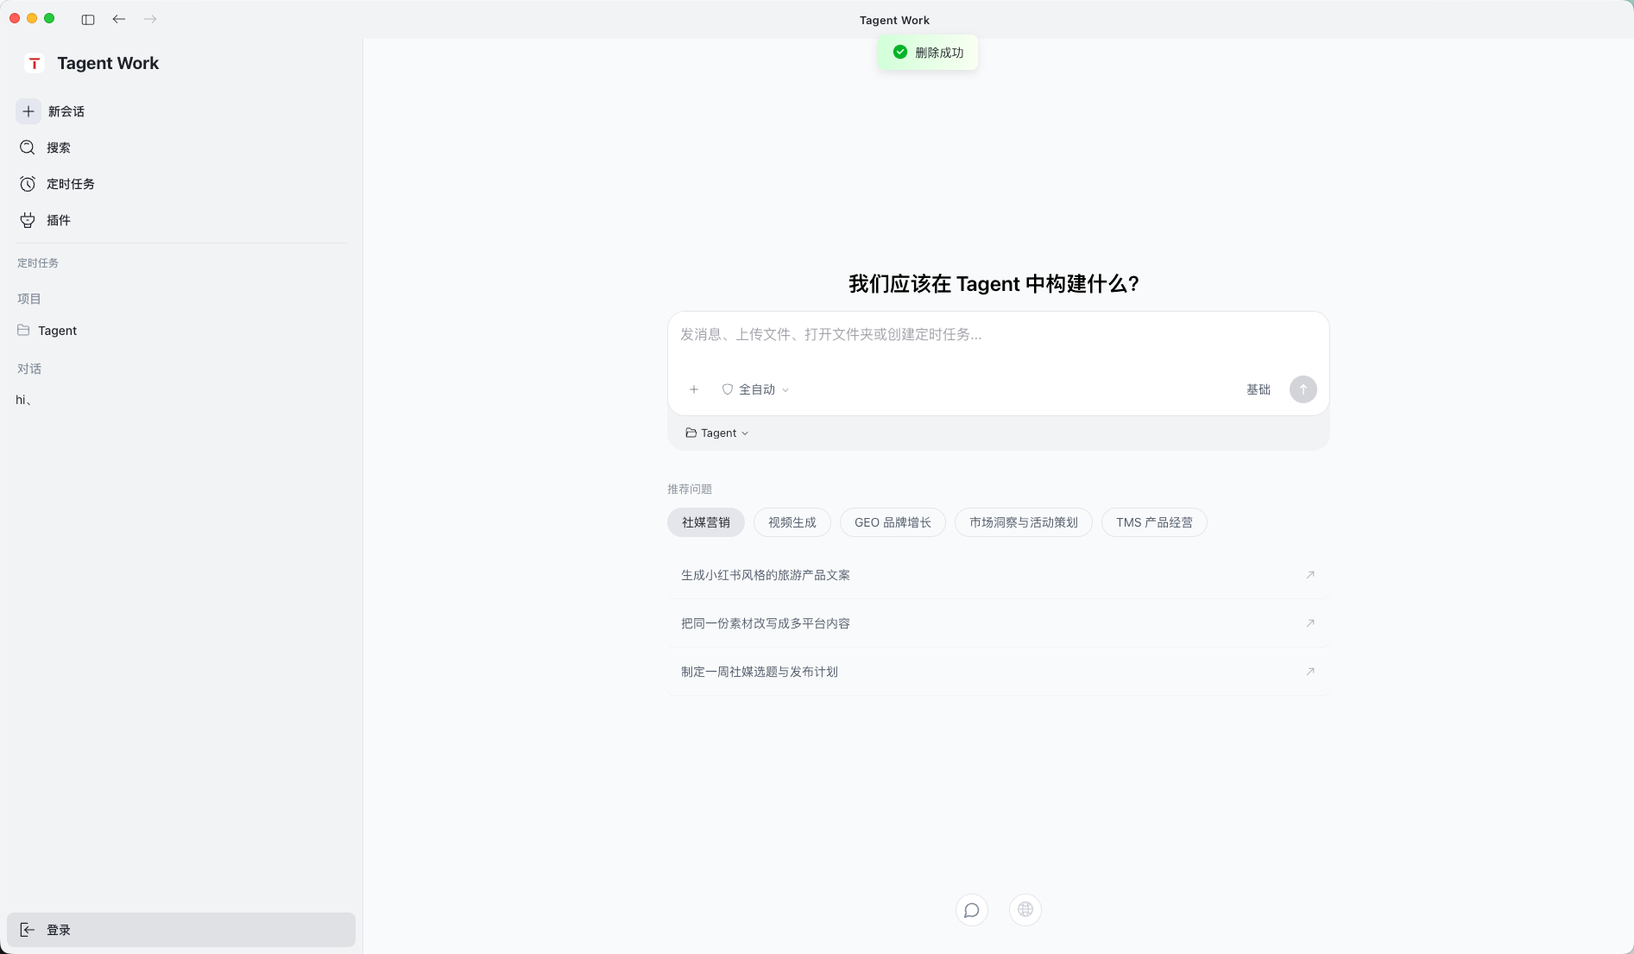Toggle the sidebar panel icon
1634x954 pixels.
click(x=88, y=19)
